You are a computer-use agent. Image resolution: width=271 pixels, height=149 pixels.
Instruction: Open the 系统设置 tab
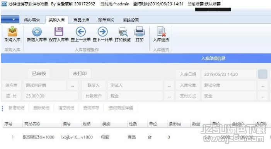(x=131, y=20)
